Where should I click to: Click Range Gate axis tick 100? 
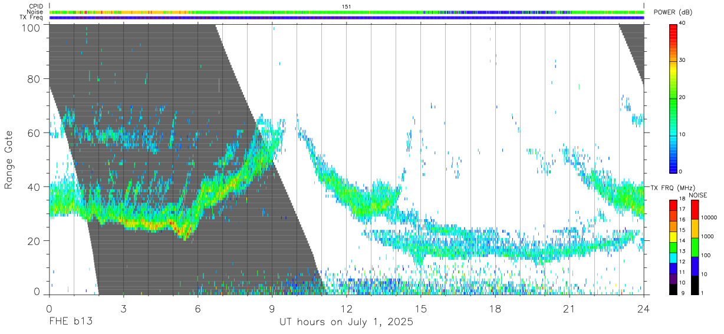pyautogui.click(x=30, y=27)
